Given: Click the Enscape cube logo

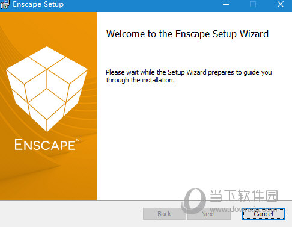Looking at the screenshot, I should (x=47, y=89).
